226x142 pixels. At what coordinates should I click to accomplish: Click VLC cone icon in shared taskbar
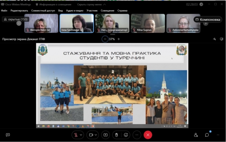[x=83, y=126]
